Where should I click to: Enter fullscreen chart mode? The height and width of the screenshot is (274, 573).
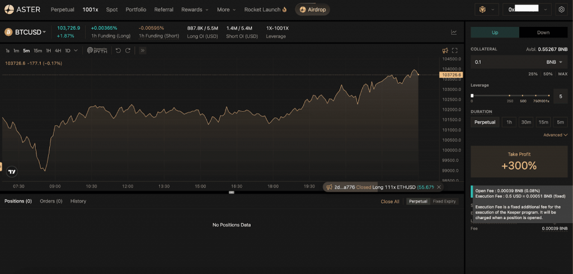[x=455, y=50]
